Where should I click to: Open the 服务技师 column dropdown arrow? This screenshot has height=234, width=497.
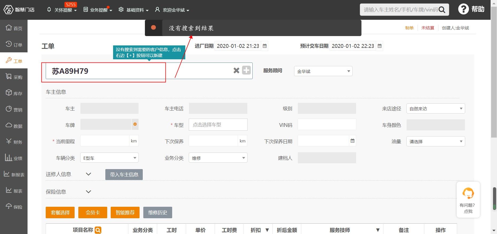[x=378, y=230]
